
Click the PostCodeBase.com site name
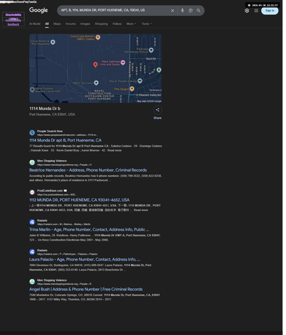[x=50, y=191]
